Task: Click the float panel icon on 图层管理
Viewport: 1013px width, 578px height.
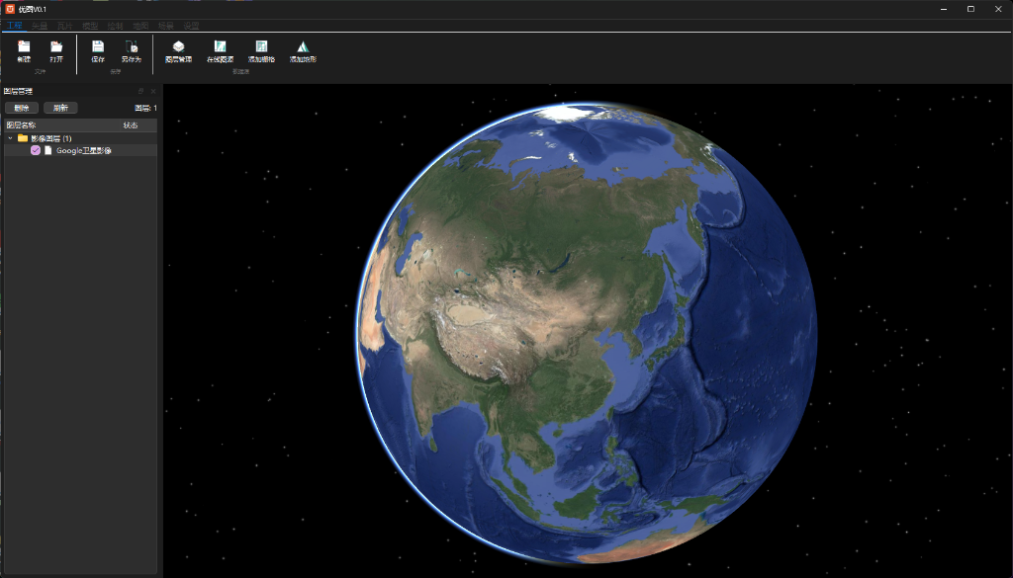Action: 141,91
